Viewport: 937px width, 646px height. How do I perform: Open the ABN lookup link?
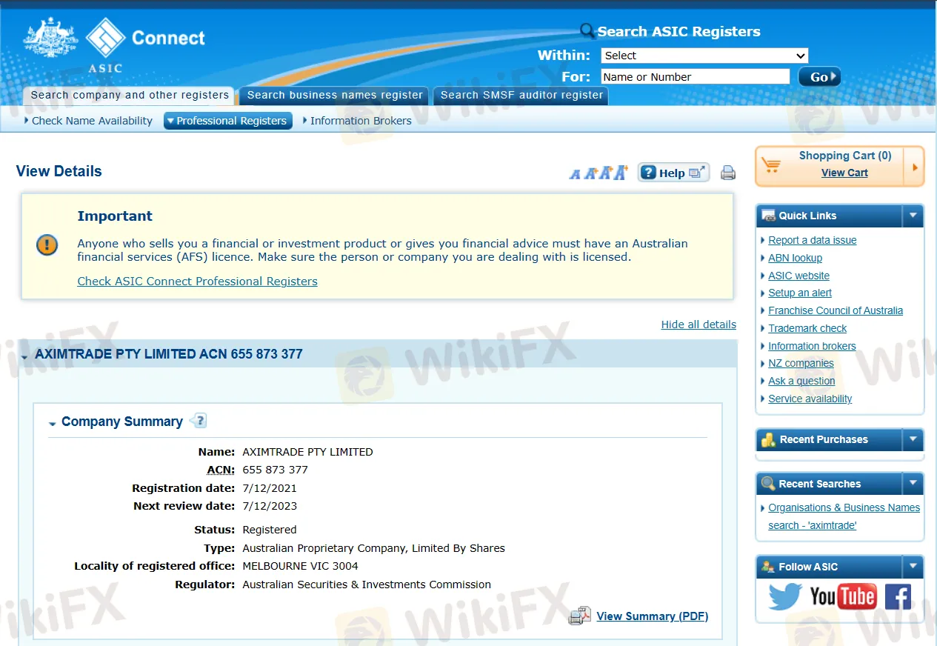point(795,258)
